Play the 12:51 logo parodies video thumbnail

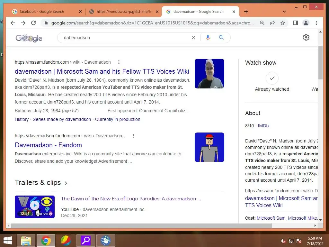coord(35,207)
